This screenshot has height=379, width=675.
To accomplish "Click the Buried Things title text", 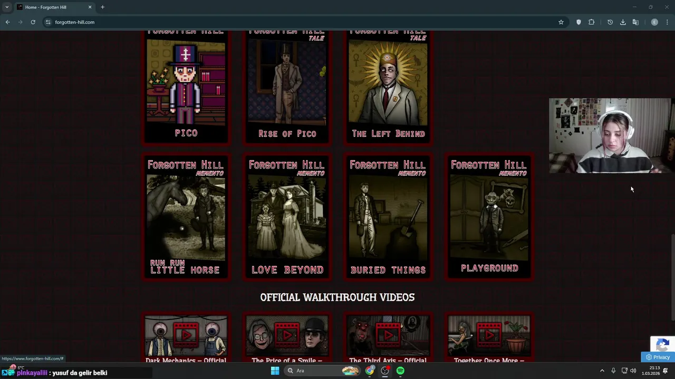I will [388, 270].
